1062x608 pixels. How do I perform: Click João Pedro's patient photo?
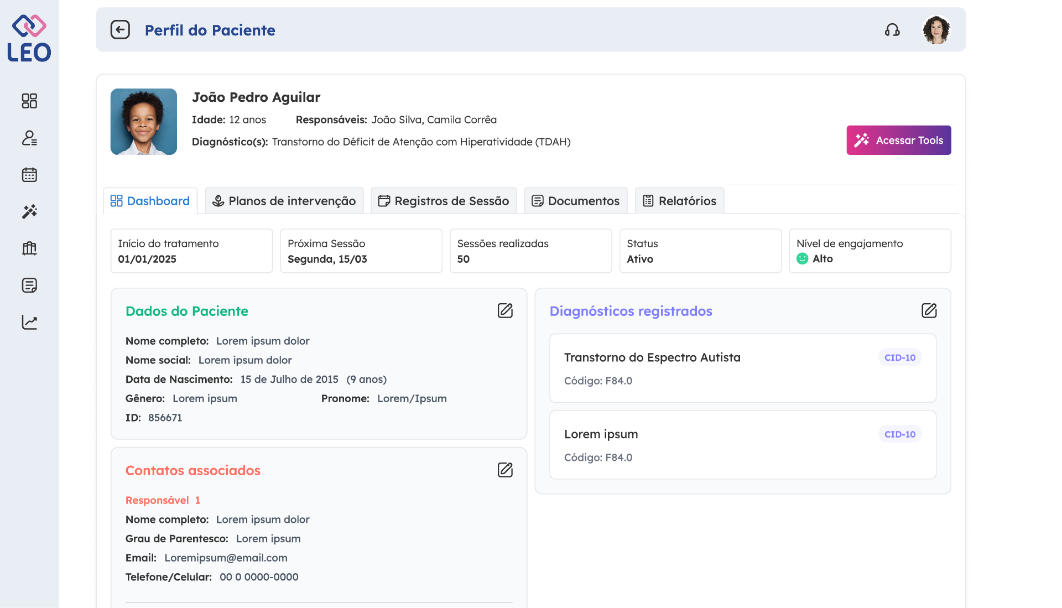click(144, 122)
